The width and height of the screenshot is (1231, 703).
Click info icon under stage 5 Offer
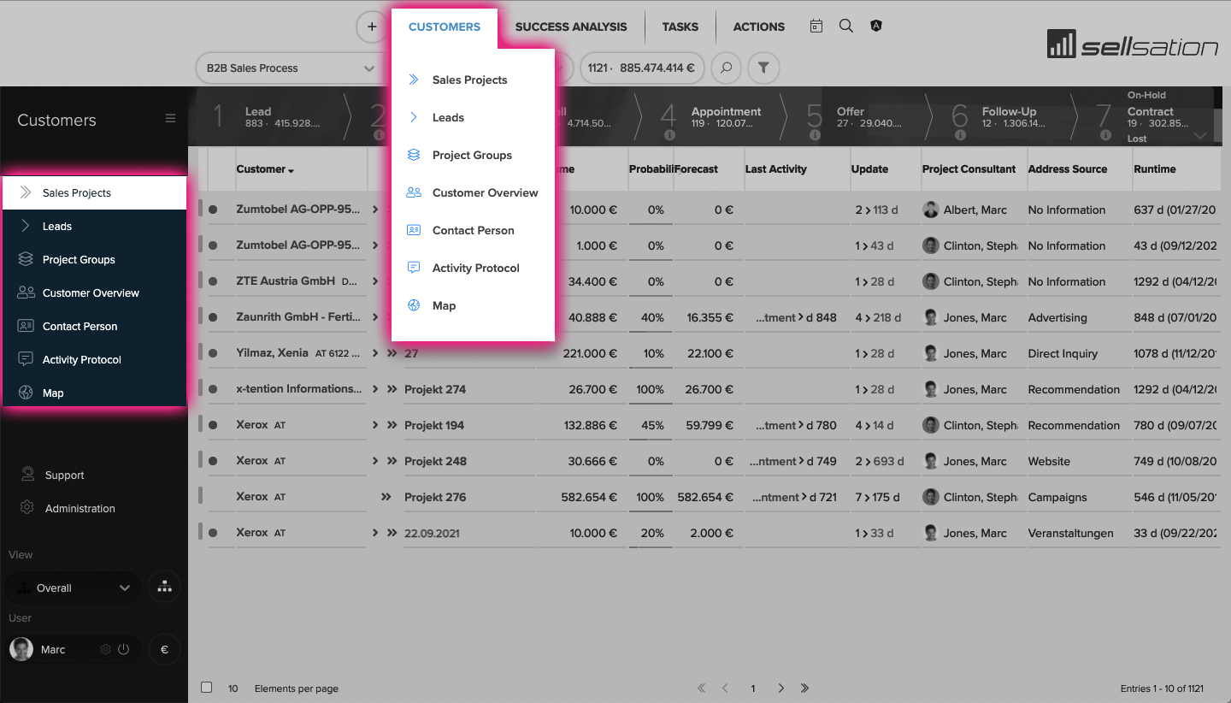point(815,135)
